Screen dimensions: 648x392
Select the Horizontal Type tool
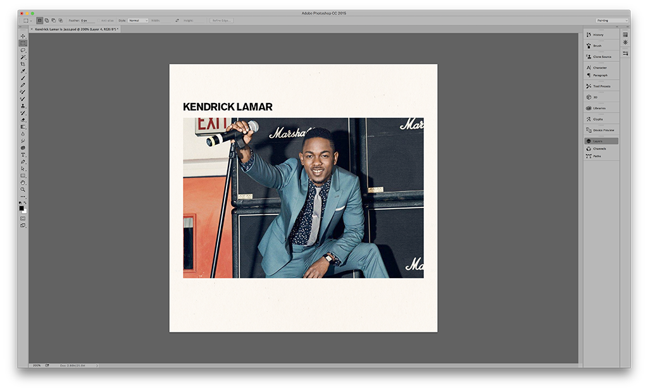(23, 155)
